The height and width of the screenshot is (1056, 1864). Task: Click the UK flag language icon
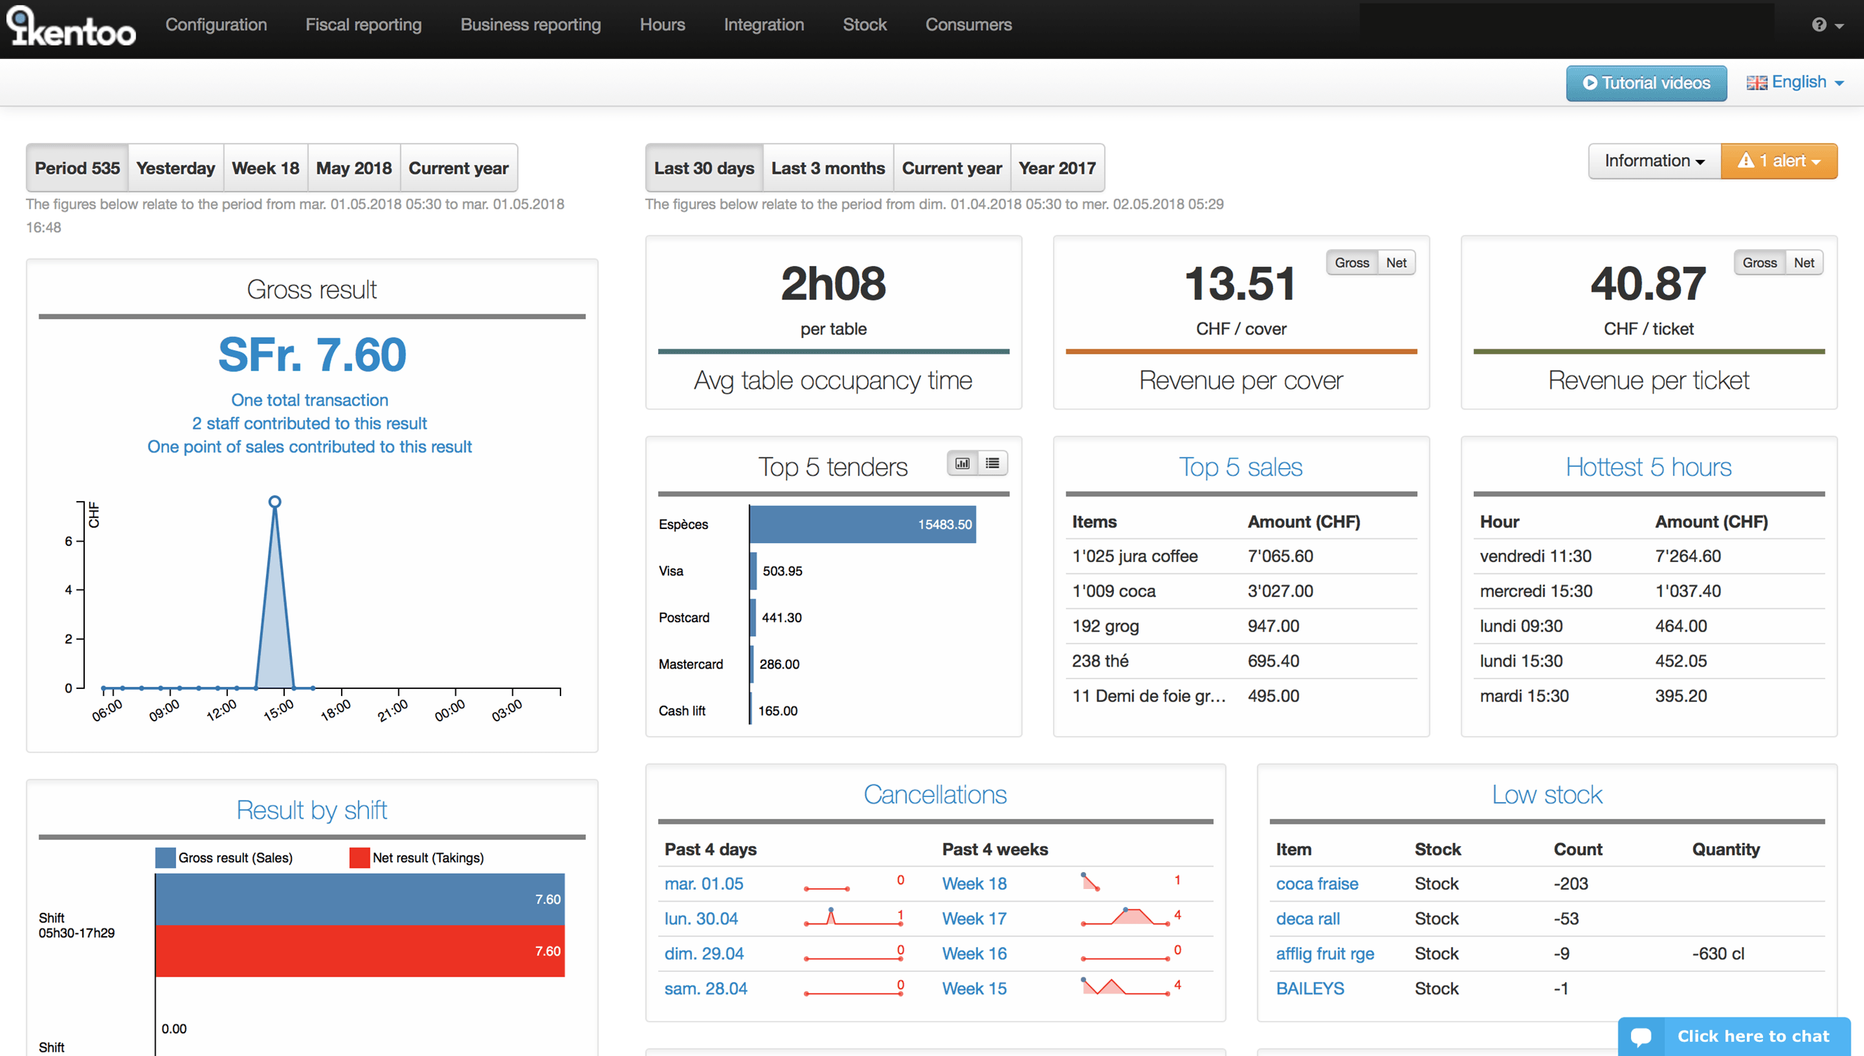coord(1756,83)
